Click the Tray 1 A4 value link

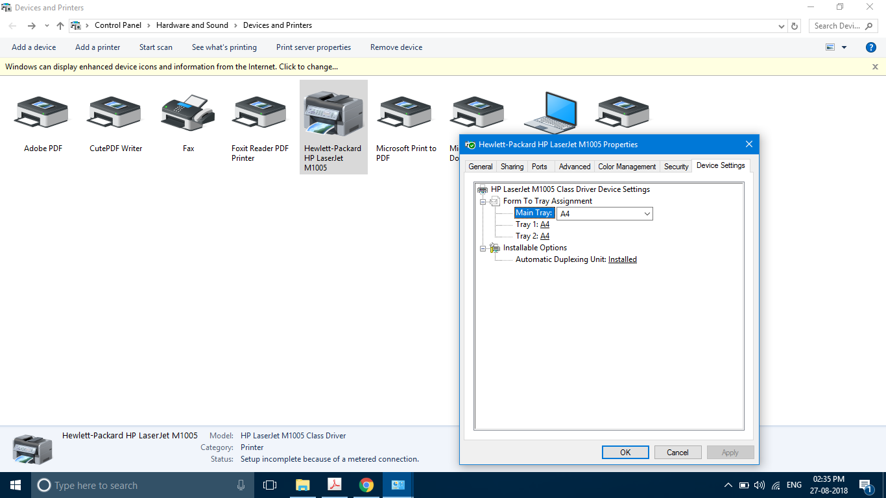click(545, 225)
